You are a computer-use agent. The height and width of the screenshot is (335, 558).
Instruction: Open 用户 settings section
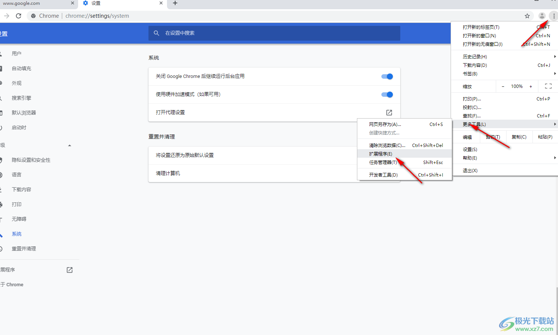coord(16,54)
